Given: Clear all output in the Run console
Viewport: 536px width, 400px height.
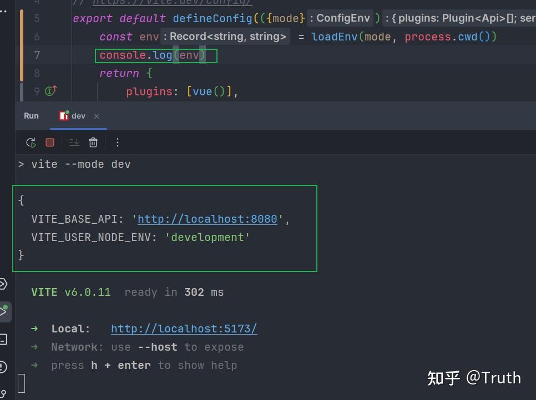Looking at the screenshot, I should (x=93, y=142).
